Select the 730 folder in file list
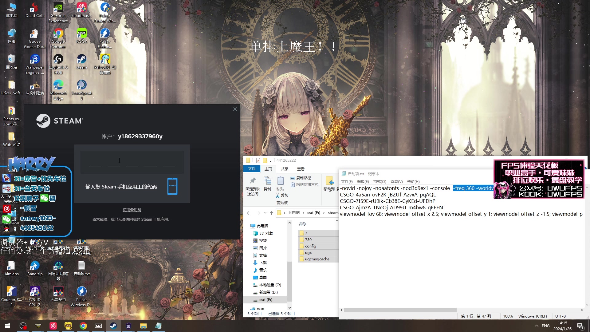This screenshot has height=332, width=590. [318, 240]
